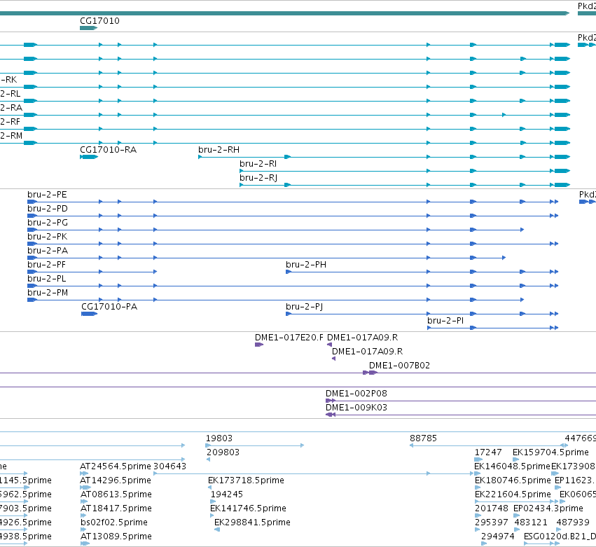The width and height of the screenshot is (596, 547).
Task: Click bru-2-PM protein label
Action: point(48,293)
